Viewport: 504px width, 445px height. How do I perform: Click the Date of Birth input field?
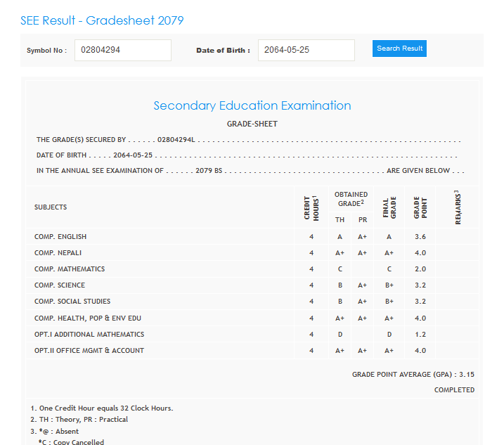(x=306, y=50)
